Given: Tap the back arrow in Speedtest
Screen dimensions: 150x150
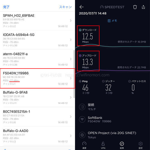Looking at the screenshot, I should click(x=81, y=7).
